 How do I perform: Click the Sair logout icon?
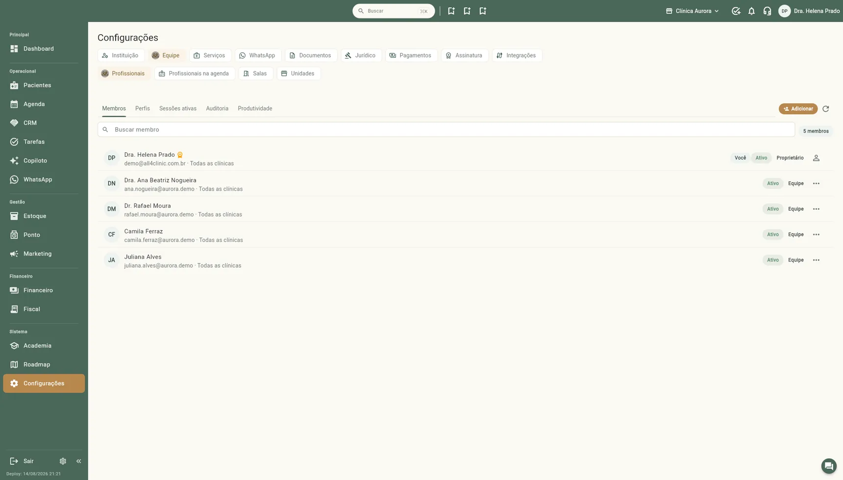coord(14,461)
